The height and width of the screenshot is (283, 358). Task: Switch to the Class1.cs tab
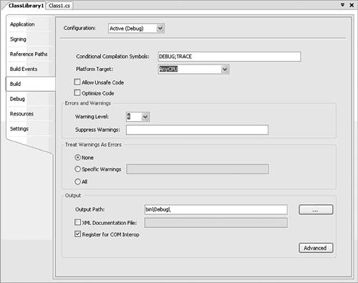click(59, 6)
